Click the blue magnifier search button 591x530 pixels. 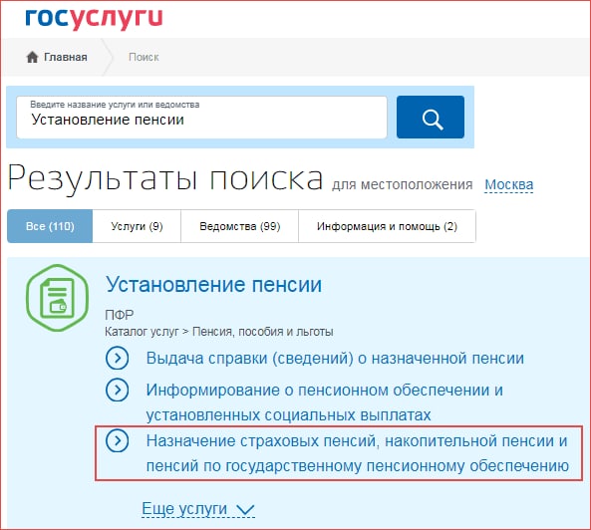pyautogui.click(x=431, y=118)
